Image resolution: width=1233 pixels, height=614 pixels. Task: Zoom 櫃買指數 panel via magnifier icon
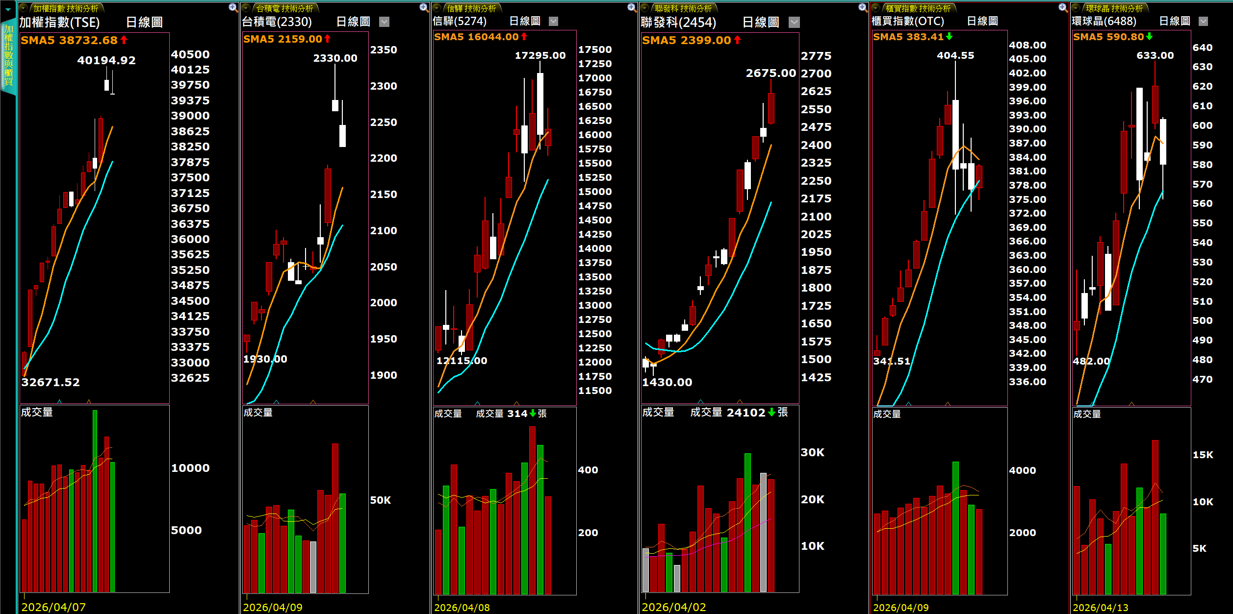point(1062,7)
